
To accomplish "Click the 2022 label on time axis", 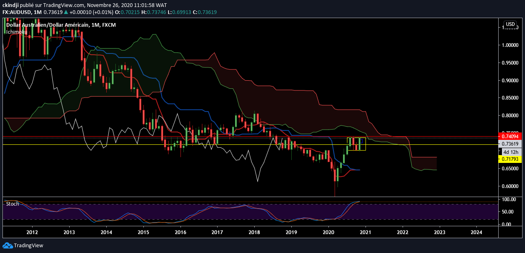I will click(403, 233).
